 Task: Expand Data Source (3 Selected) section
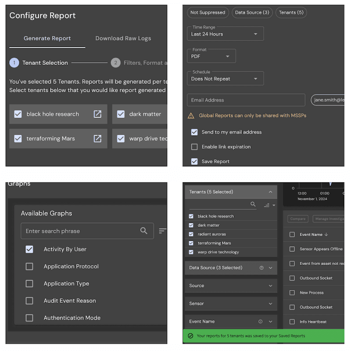tap(231, 268)
